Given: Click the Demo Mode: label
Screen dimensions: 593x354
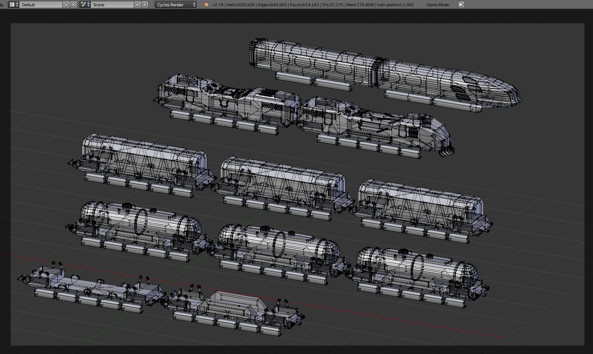Looking at the screenshot, I should click(x=438, y=5).
